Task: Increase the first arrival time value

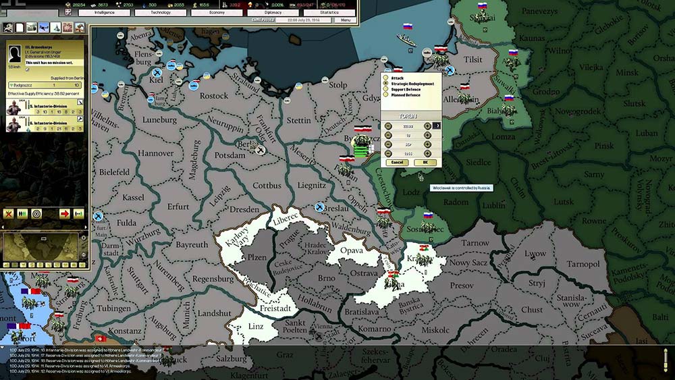Action: pyautogui.click(x=427, y=126)
